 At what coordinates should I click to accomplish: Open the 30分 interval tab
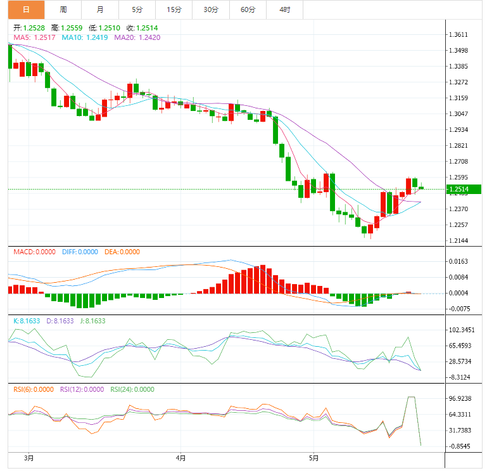tap(211, 10)
